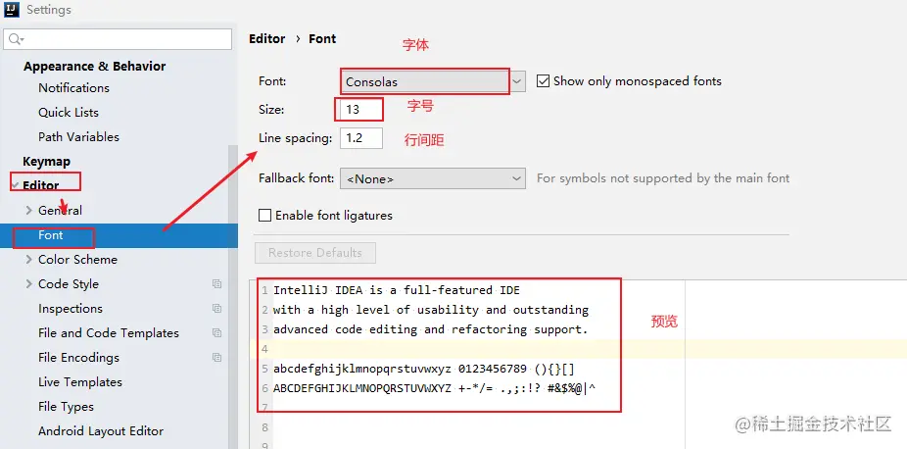Click preview line 'advanced code editing and refactoring support.'
Screen dimensions: 907x449
[430, 329]
